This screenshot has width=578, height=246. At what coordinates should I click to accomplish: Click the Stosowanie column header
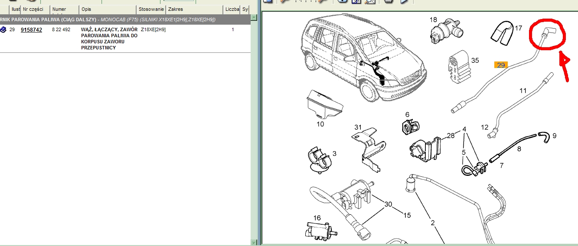151,10
